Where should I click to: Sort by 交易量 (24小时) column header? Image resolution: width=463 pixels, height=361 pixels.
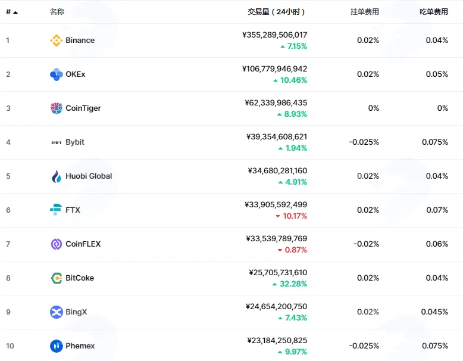point(276,12)
